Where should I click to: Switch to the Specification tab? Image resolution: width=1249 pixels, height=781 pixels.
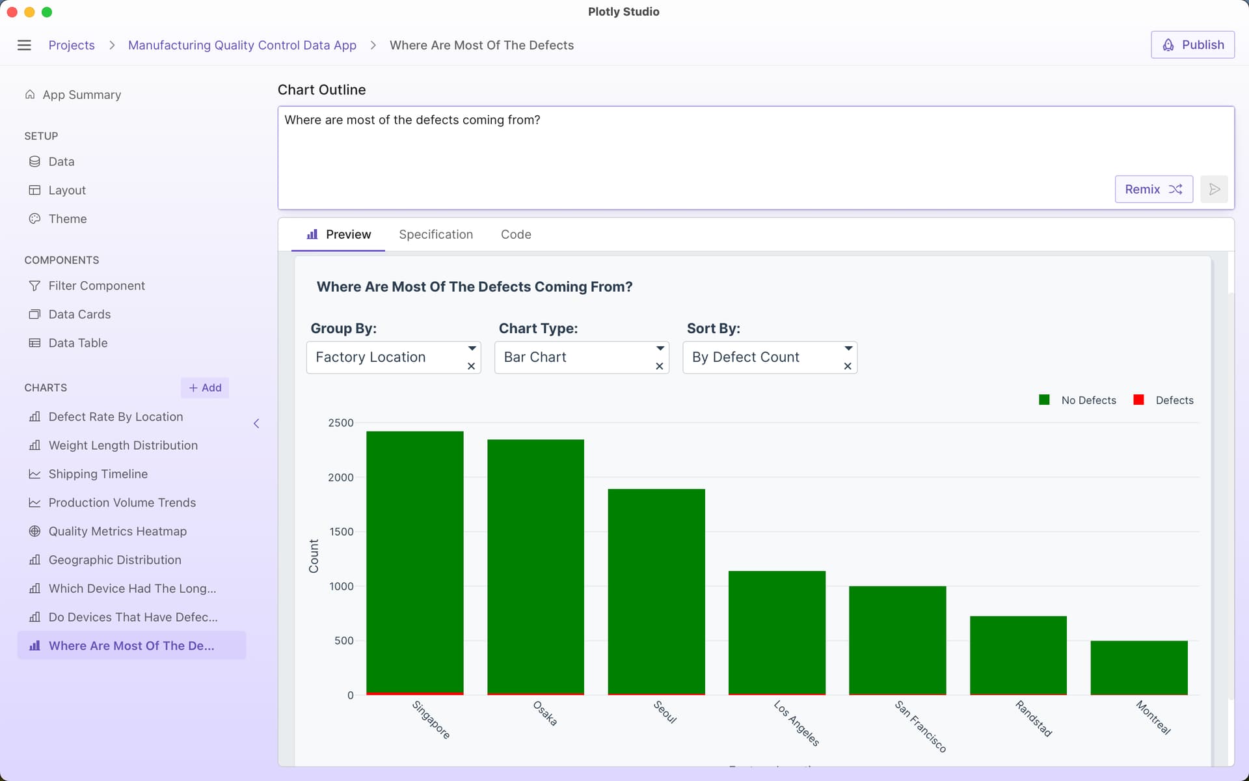point(436,234)
